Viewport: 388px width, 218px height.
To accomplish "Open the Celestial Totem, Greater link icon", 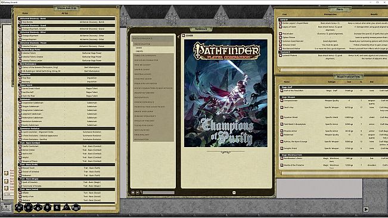I will tap(20, 57).
